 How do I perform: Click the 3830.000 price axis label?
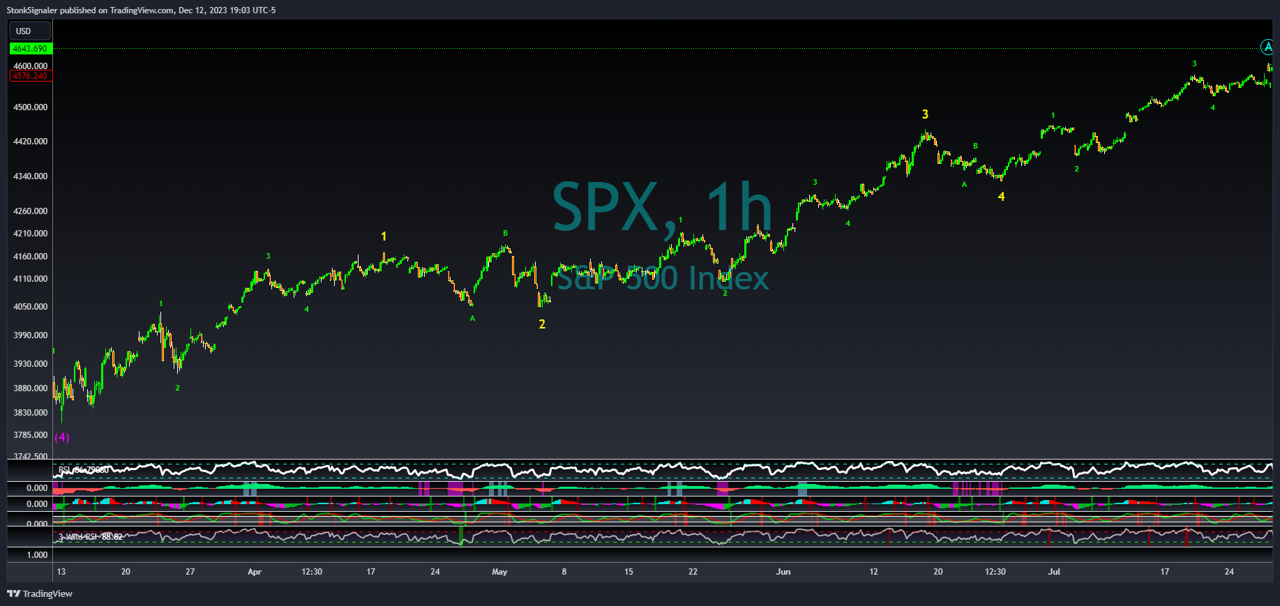pyautogui.click(x=31, y=413)
